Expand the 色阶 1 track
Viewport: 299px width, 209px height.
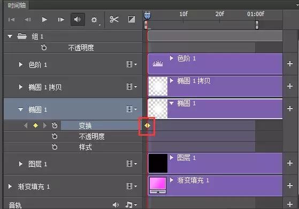click(x=21, y=65)
